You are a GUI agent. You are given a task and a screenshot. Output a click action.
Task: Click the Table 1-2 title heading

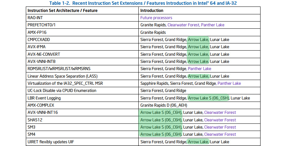143,3
